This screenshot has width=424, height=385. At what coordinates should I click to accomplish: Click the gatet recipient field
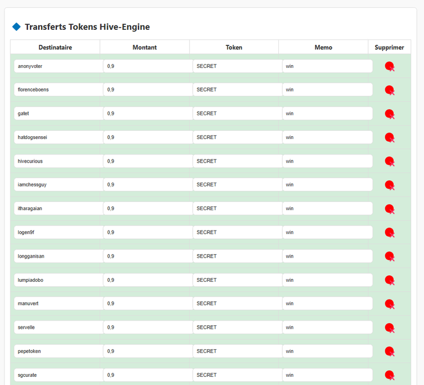[59, 114]
